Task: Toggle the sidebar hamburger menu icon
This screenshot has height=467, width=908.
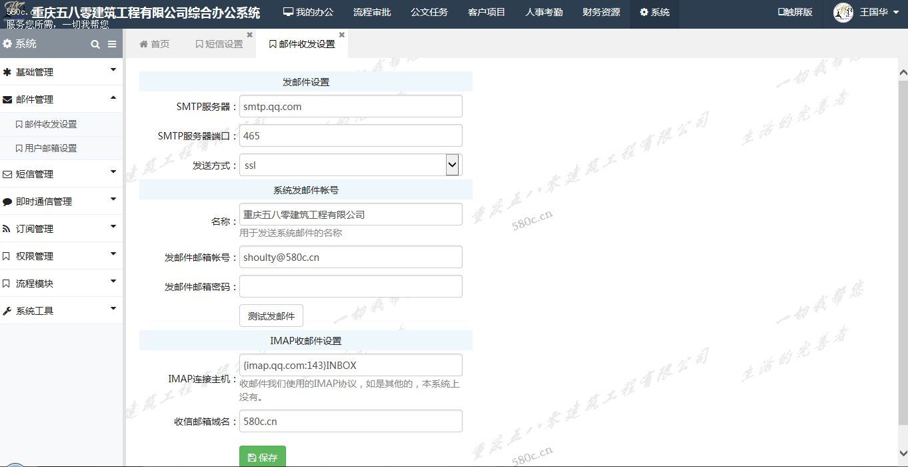Action: 112,44
